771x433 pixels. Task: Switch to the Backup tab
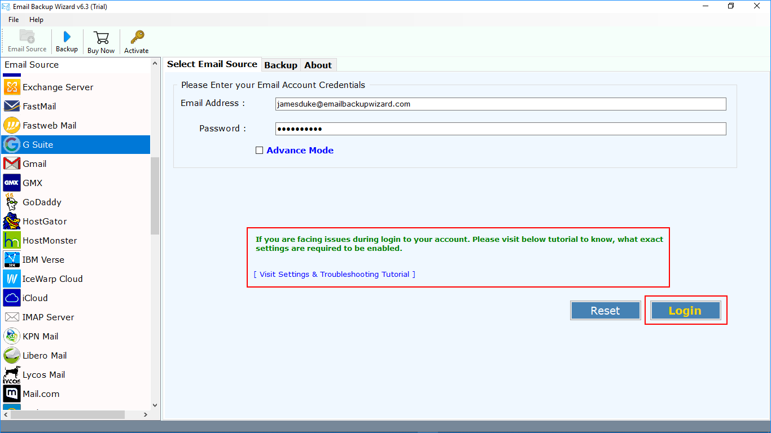281,65
